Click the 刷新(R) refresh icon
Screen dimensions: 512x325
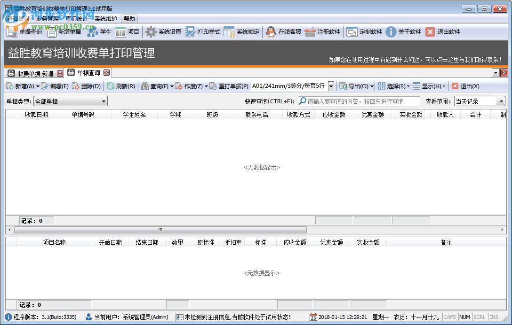coord(121,86)
